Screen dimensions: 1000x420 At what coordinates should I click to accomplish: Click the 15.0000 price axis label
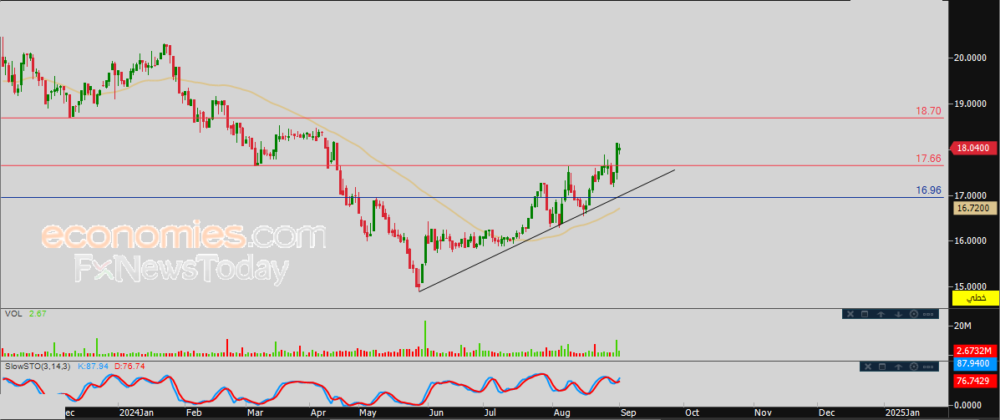point(972,286)
